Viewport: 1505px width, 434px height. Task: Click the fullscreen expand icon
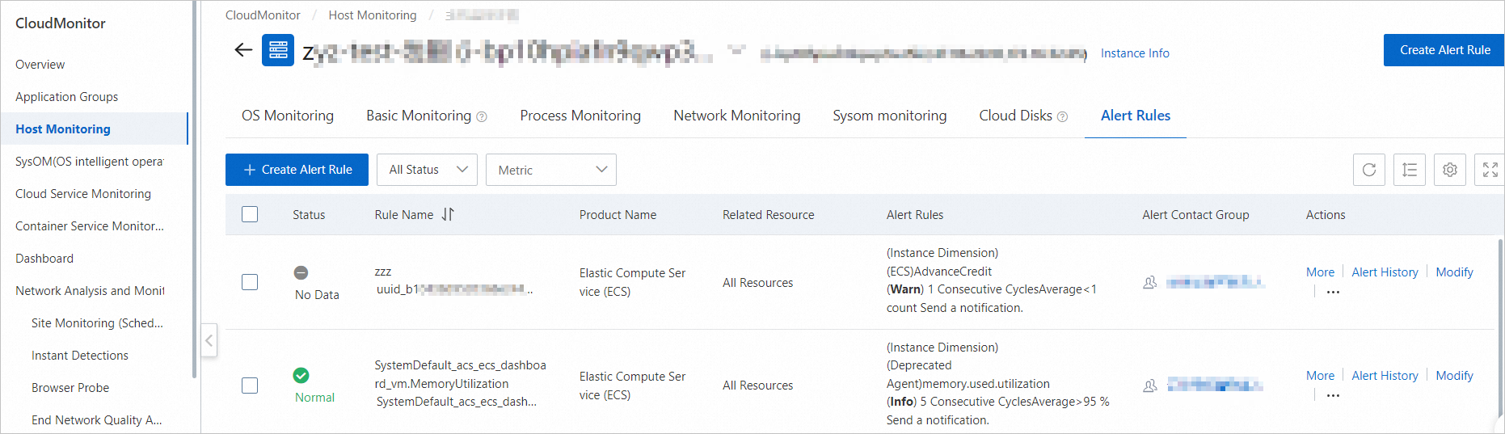[1490, 170]
